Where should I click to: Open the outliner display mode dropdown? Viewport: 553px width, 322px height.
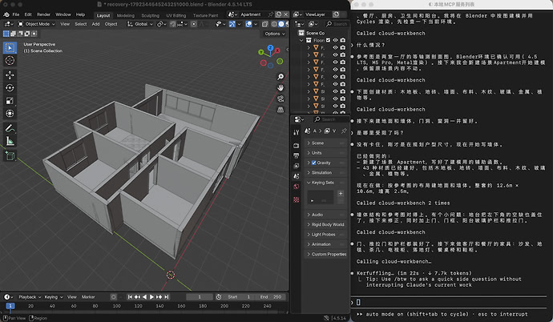[313, 24]
